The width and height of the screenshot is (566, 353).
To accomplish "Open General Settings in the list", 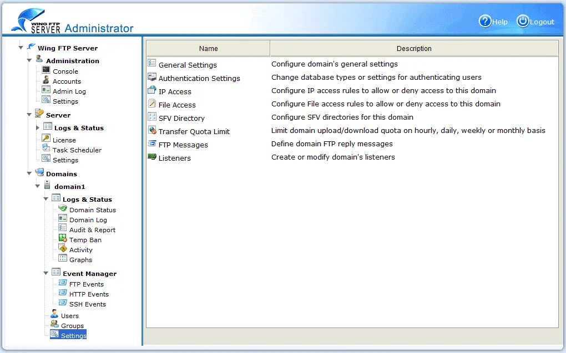I will point(188,65).
